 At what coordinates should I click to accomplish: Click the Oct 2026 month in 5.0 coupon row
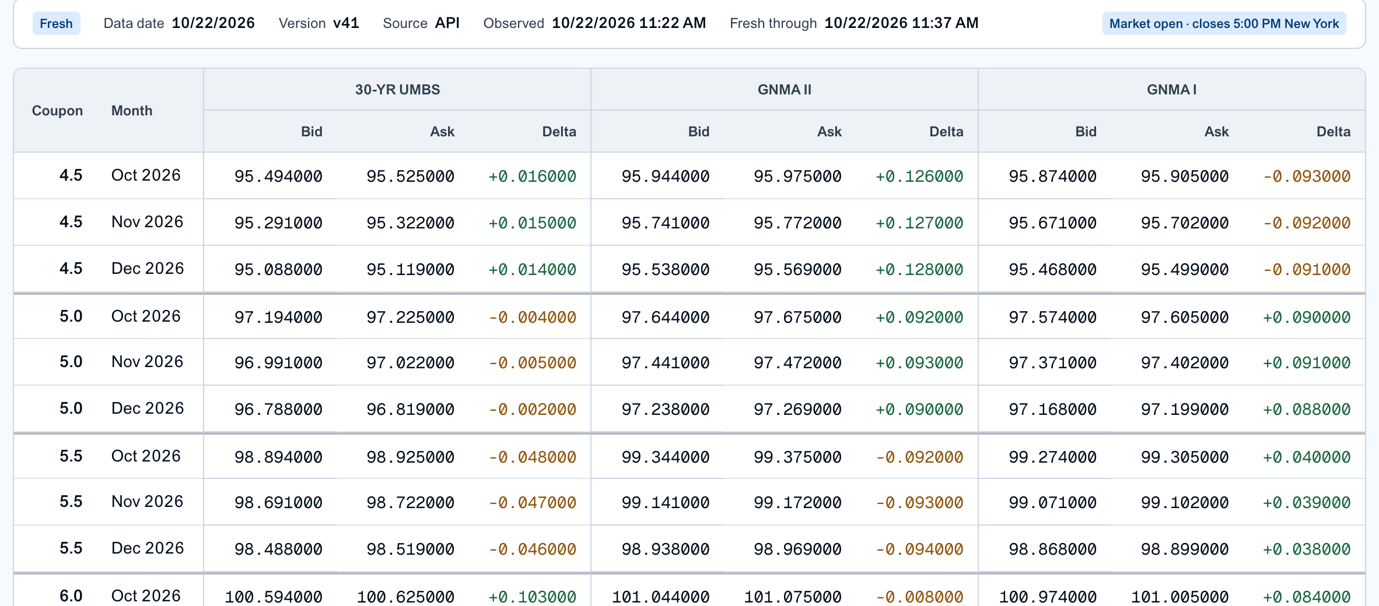(x=146, y=316)
